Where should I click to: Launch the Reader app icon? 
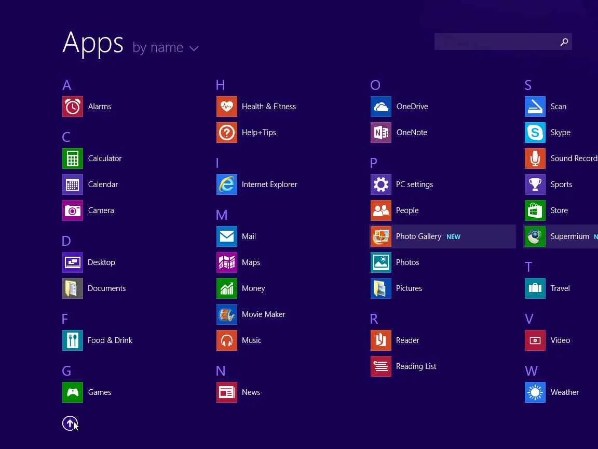380,340
